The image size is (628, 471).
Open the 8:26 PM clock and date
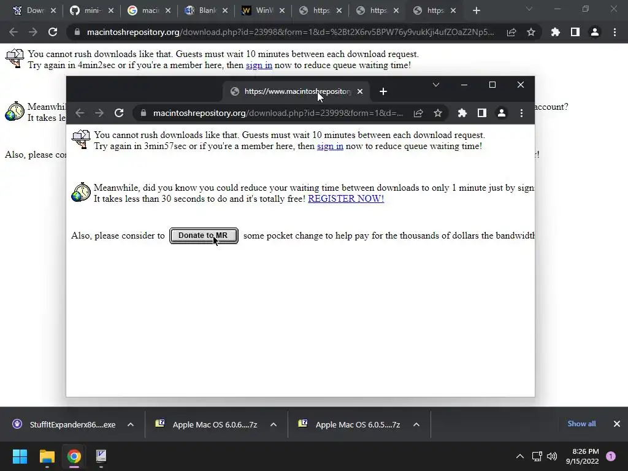pos(583,456)
